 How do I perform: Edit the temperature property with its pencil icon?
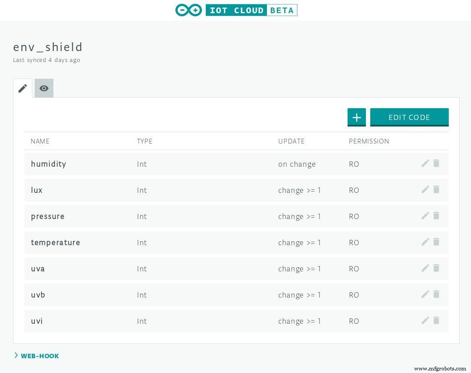(x=425, y=242)
